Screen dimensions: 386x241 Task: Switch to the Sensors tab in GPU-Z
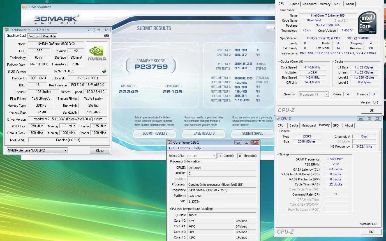(x=34, y=36)
